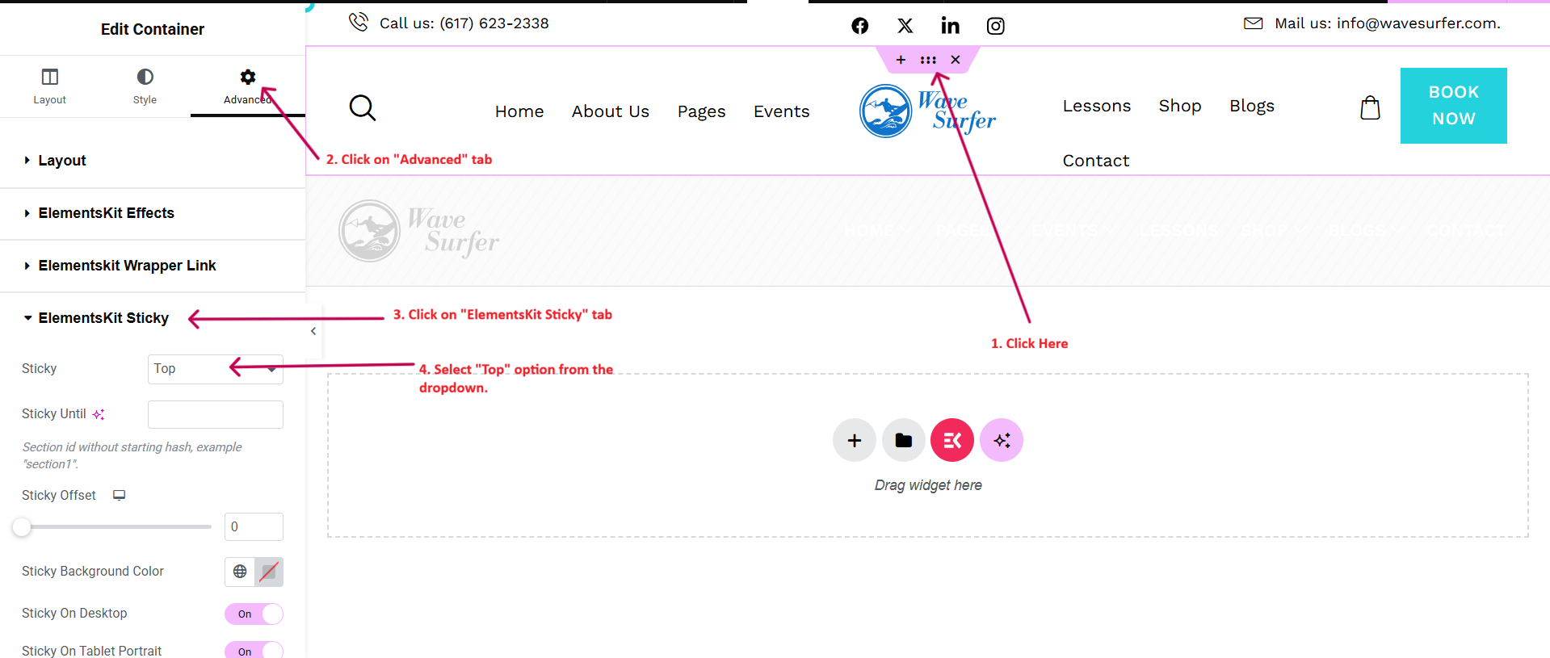The height and width of the screenshot is (658, 1550).
Task: Toggle Sticky On Tablet Portrait switch
Action: coord(254,651)
